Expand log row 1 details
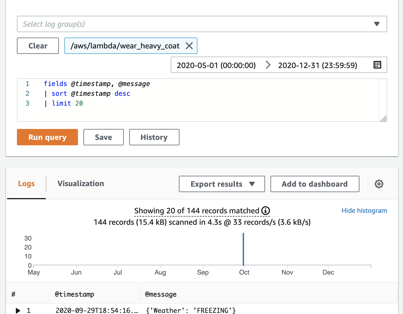 [18, 310]
